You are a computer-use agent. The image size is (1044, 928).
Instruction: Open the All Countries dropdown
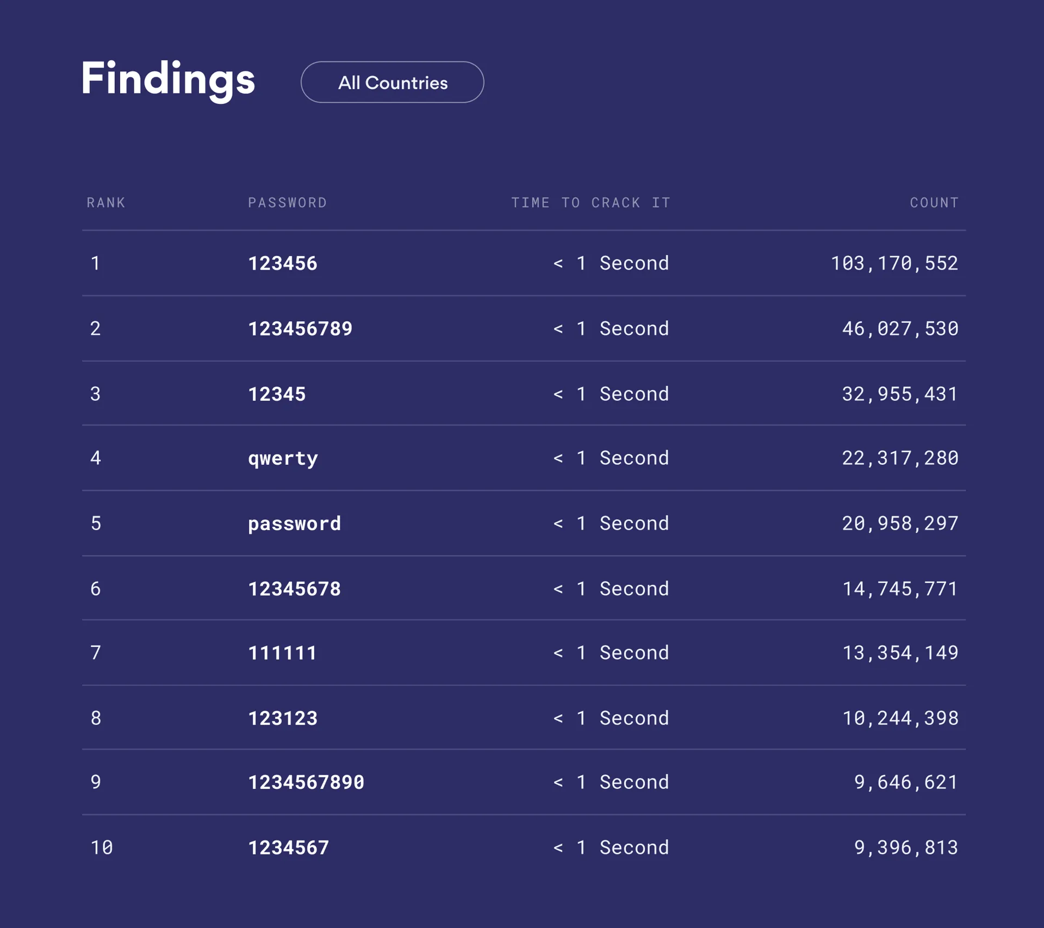(x=392, y=83)
